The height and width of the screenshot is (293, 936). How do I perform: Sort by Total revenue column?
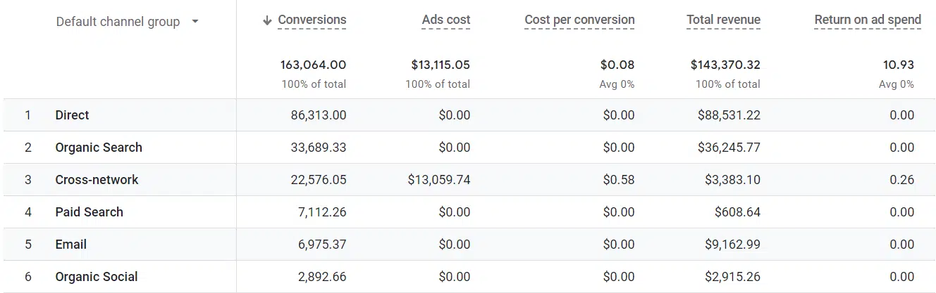pyautogui.click(x=723, y=20)
